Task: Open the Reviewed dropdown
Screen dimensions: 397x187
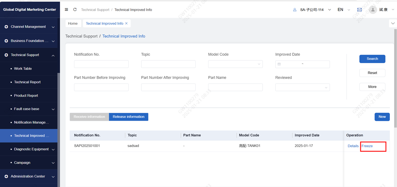Action: coord(302,88)
